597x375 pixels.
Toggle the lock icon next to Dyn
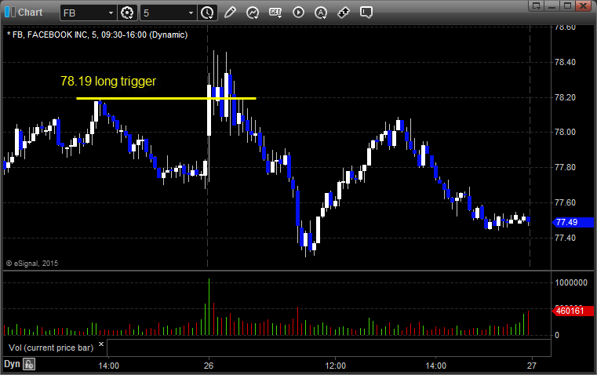(x=29, y=364)
